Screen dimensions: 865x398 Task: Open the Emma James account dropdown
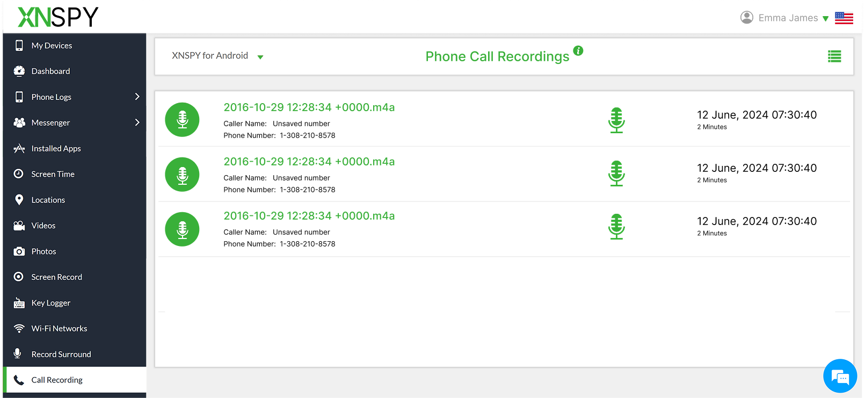tap(825, 19)
